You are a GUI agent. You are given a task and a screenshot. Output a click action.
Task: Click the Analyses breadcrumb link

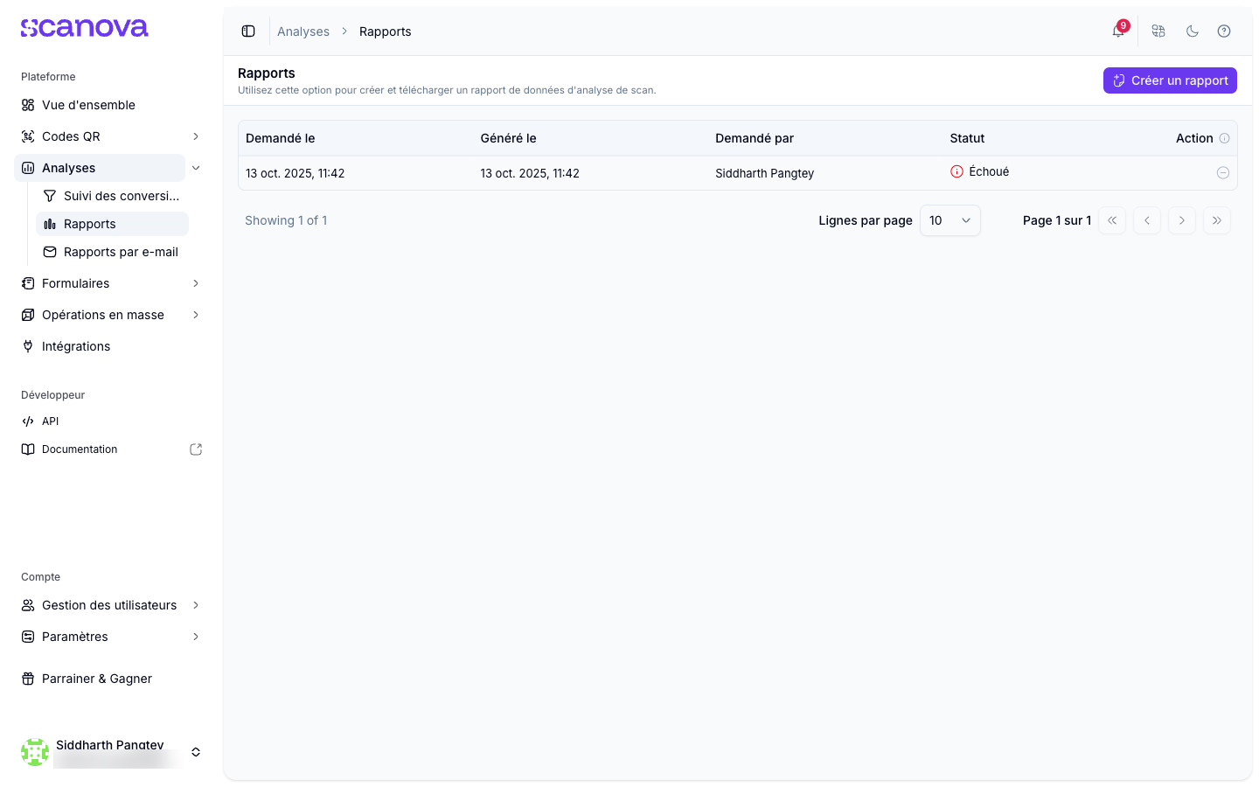(303, 31)
